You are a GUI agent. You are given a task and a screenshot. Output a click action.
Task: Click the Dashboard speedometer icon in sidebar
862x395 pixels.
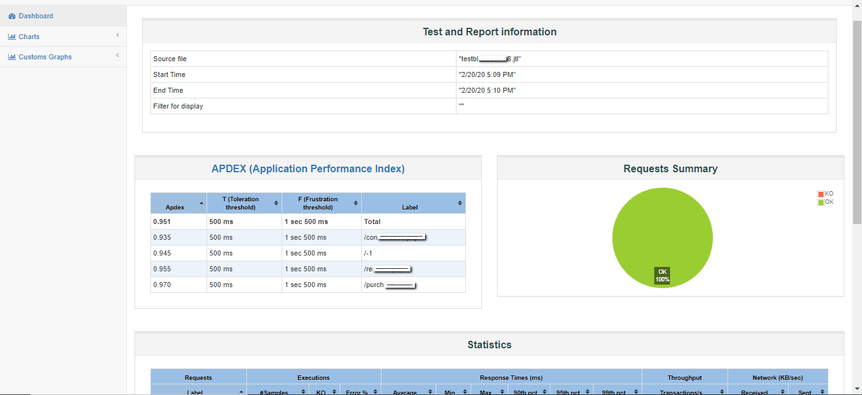(x=13, y=15)
